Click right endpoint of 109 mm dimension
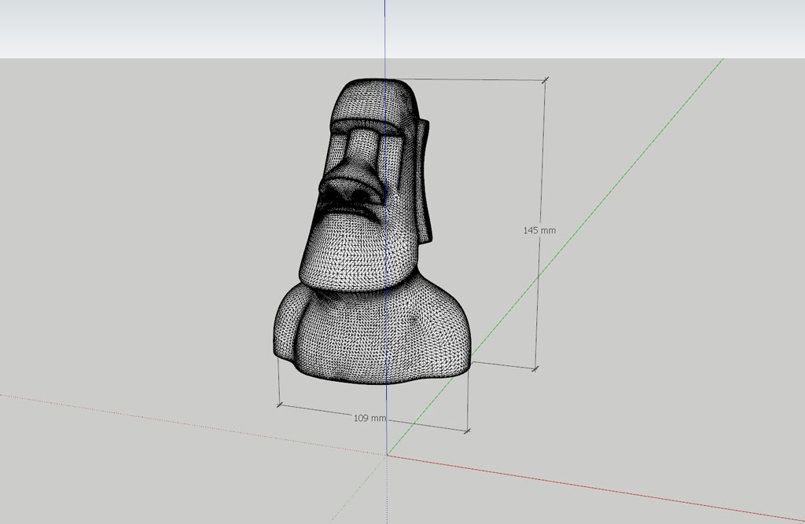 coord(467,431)
